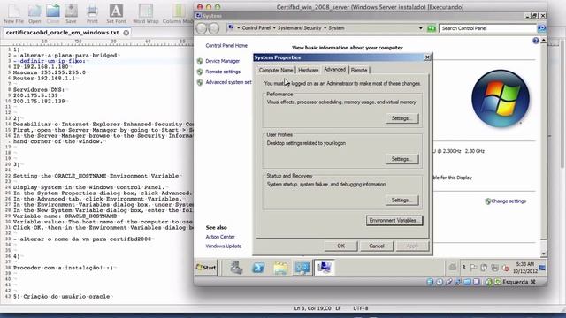Select the Control Panel taskbar button
Screen dimensions: 566x318
302,268
